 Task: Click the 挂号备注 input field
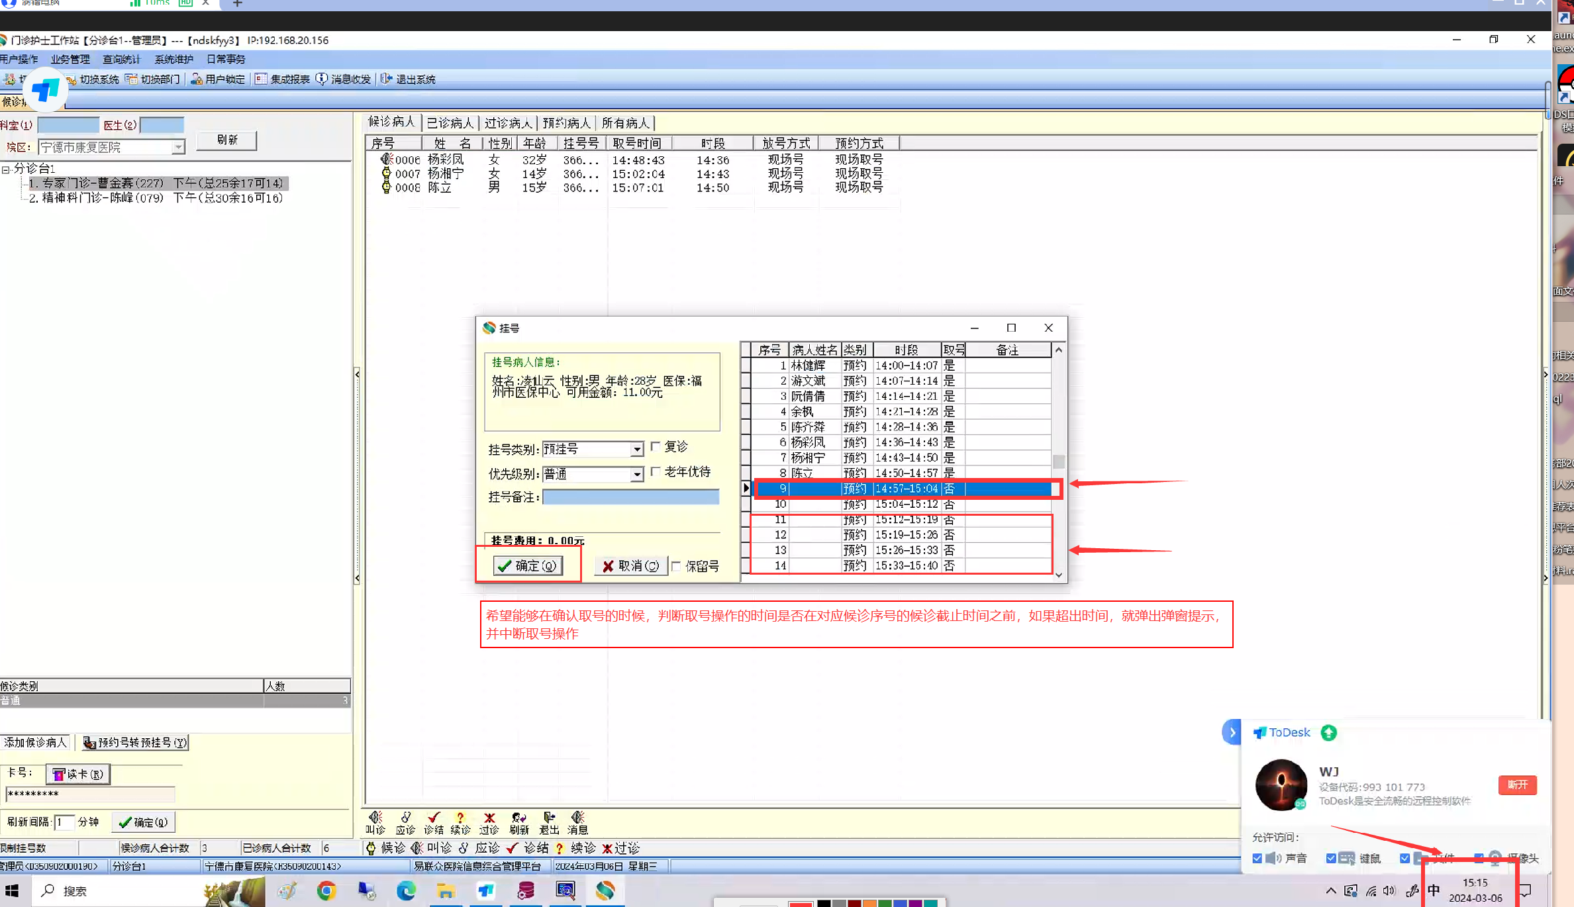point(630,497)
